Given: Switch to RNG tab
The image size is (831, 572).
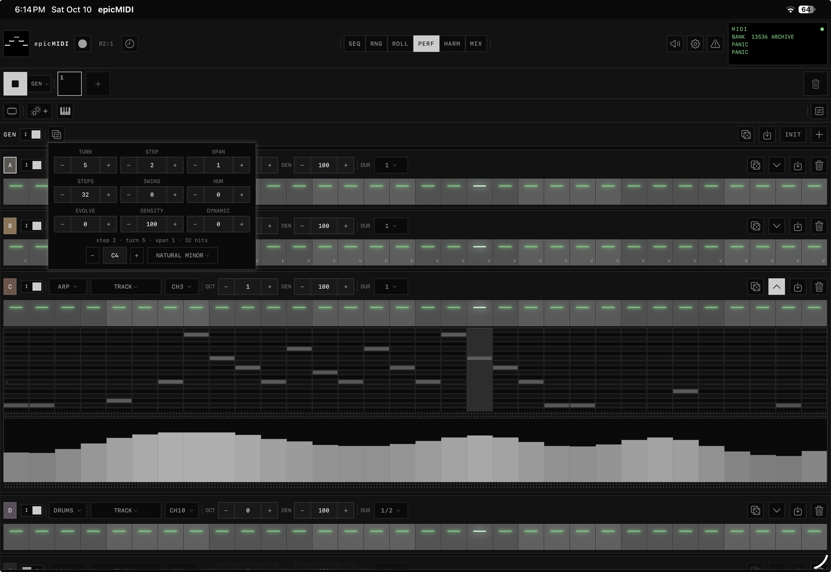Looking at the screenshot, I should [x=376, y=44].
